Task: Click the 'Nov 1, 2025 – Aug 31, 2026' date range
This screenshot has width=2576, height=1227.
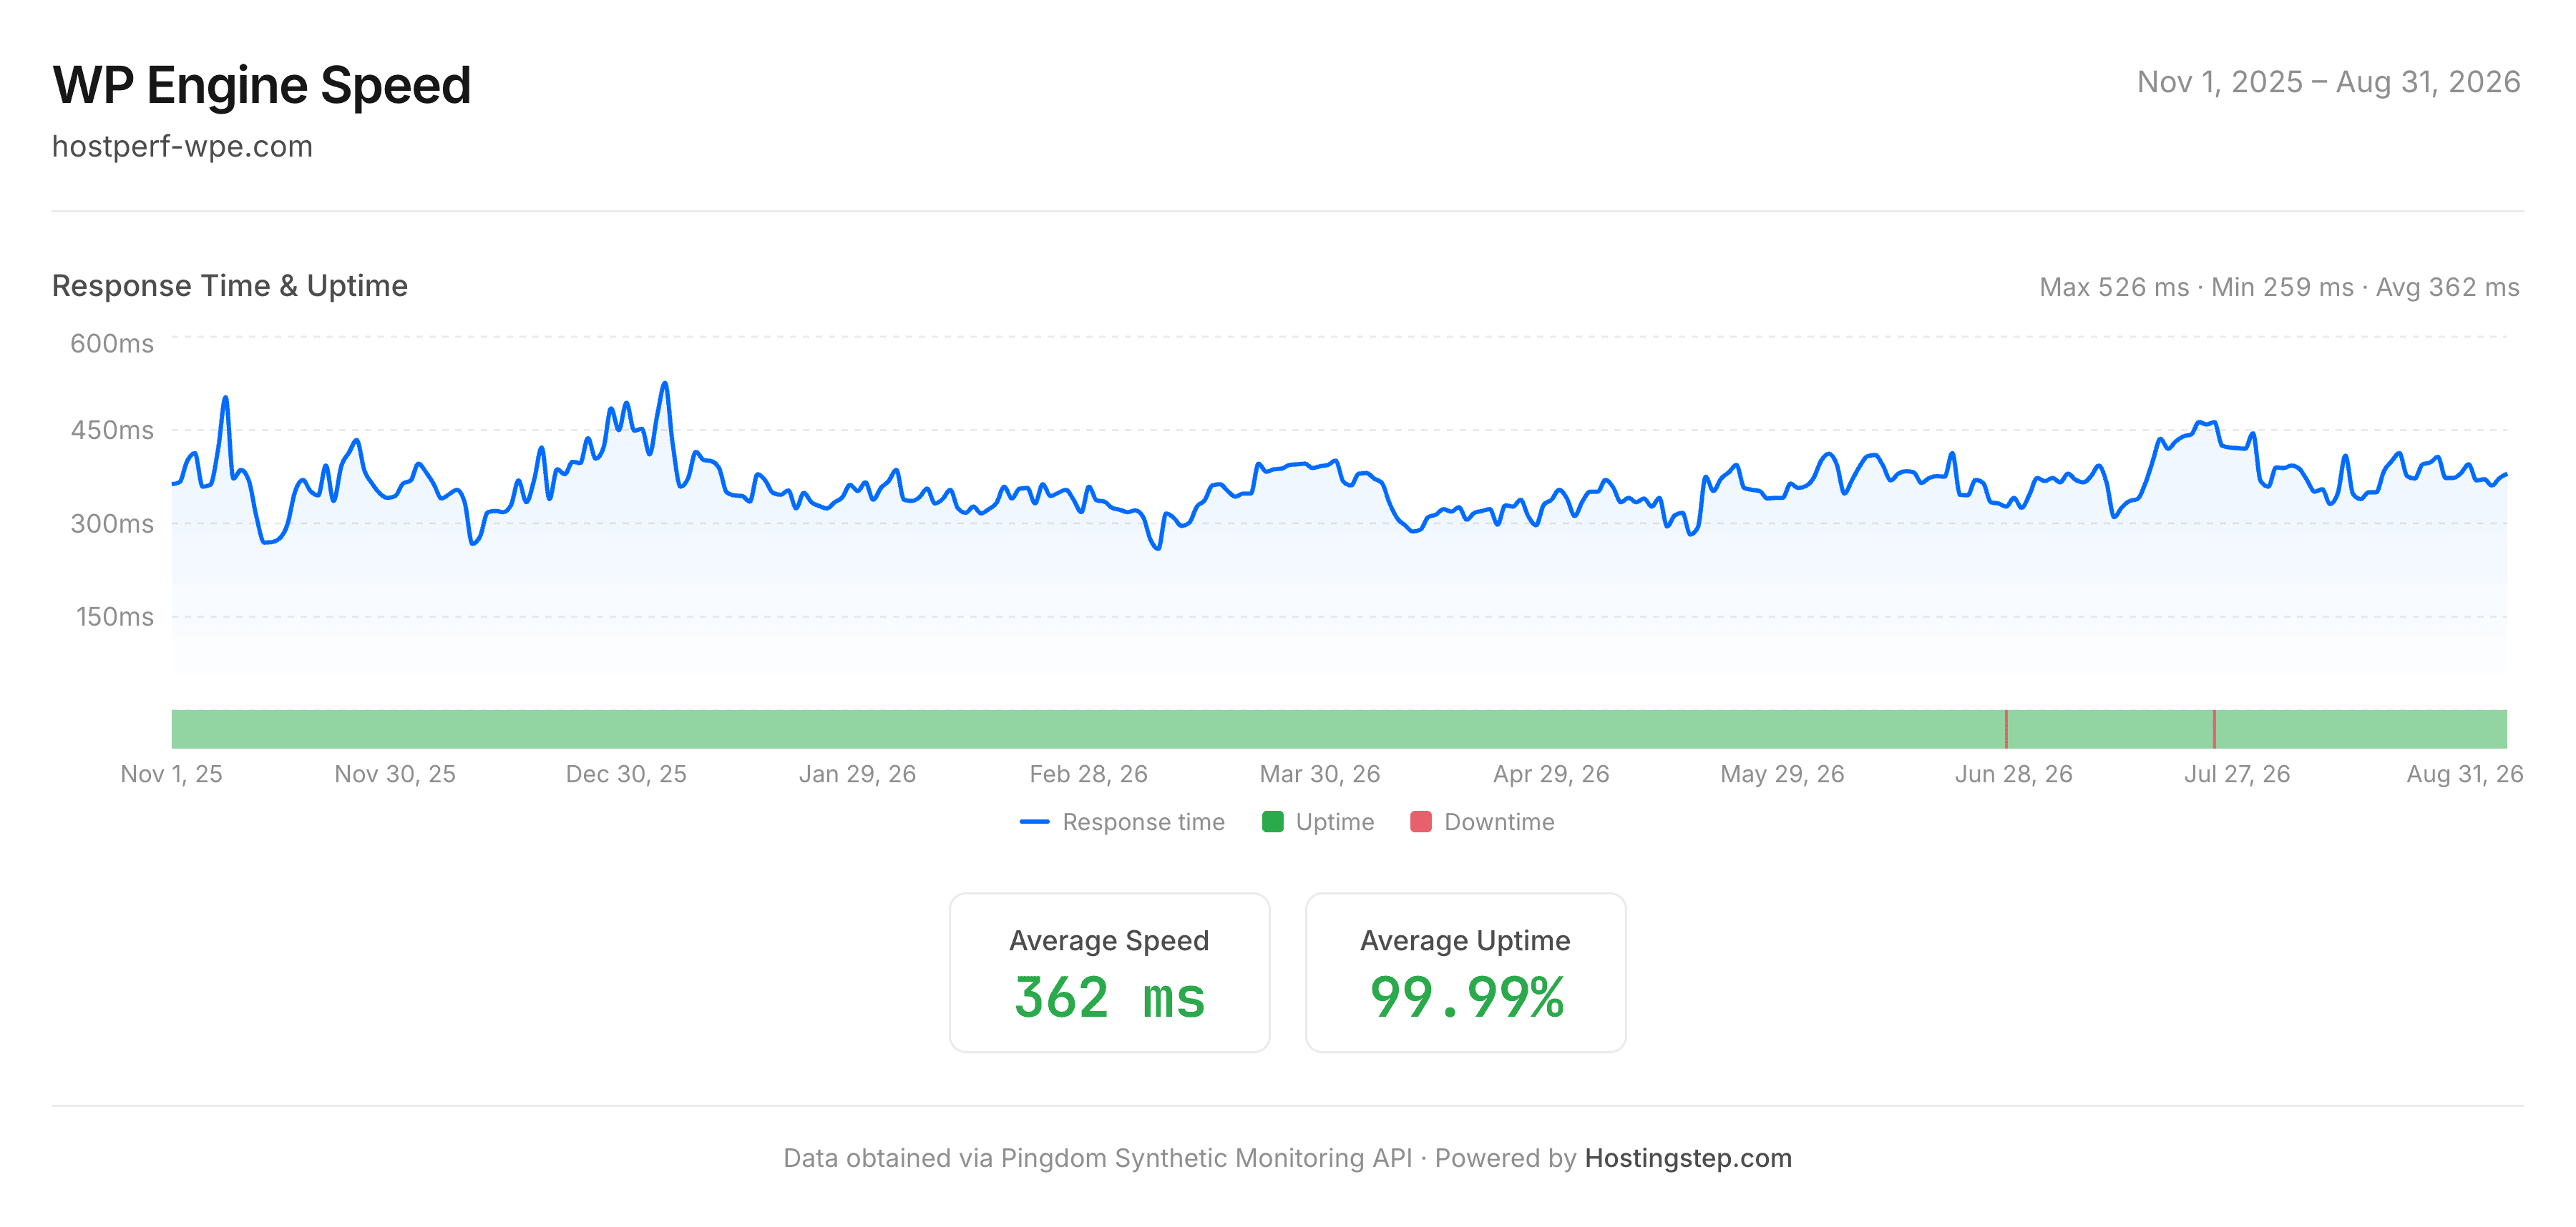Action: point(2328,82)
